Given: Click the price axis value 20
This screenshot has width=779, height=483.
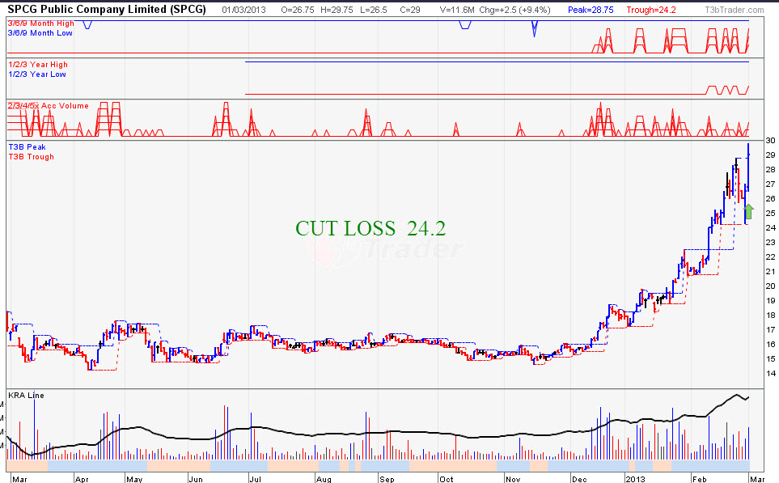Looking at the screenshot, I should (771, 286).
